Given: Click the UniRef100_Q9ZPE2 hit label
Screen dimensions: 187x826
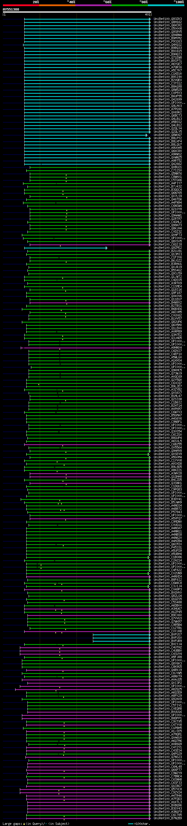Looking at the screenshot, I should click(168, 248).
